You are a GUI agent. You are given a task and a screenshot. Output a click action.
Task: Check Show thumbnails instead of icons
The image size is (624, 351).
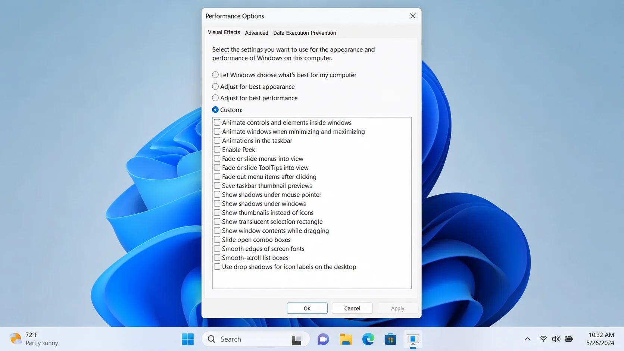pyautogui.click(x=217, y=212)
